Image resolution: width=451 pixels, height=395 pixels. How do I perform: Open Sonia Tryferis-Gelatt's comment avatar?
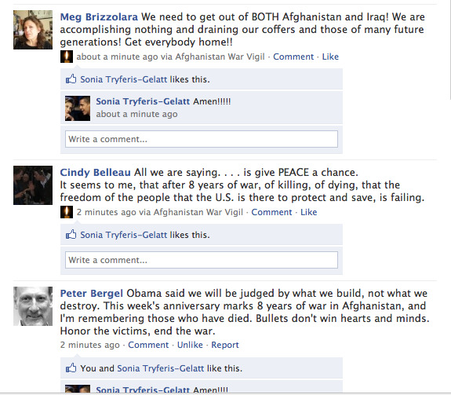point(78,108)
